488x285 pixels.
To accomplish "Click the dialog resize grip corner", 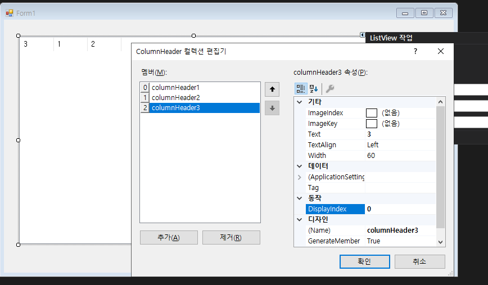I will click(x=450, y=274).
